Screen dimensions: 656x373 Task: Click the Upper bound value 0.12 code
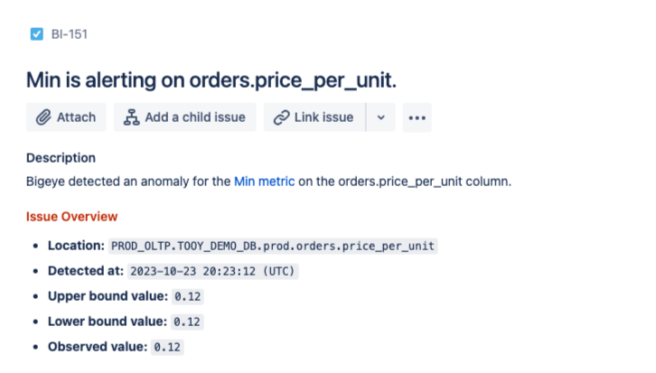pyautogui.click(x=188, y=296)
